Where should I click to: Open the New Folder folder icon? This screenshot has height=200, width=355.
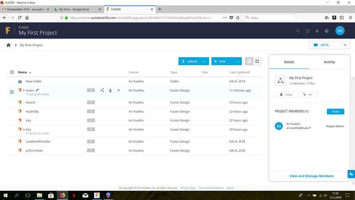click(20, 81)
